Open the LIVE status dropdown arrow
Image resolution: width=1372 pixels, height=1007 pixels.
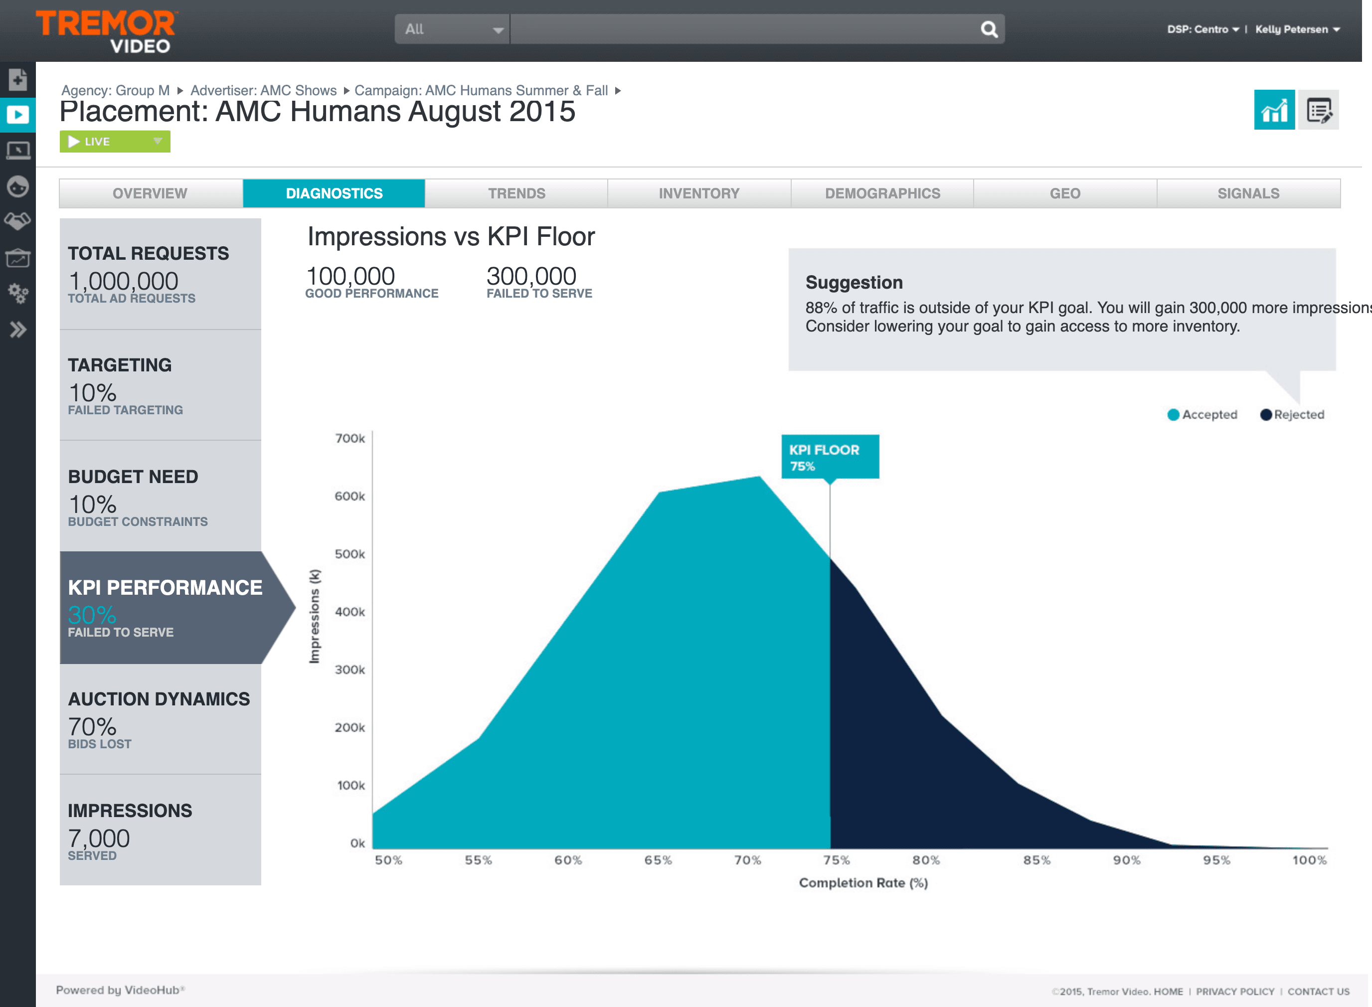coord(157,142)
